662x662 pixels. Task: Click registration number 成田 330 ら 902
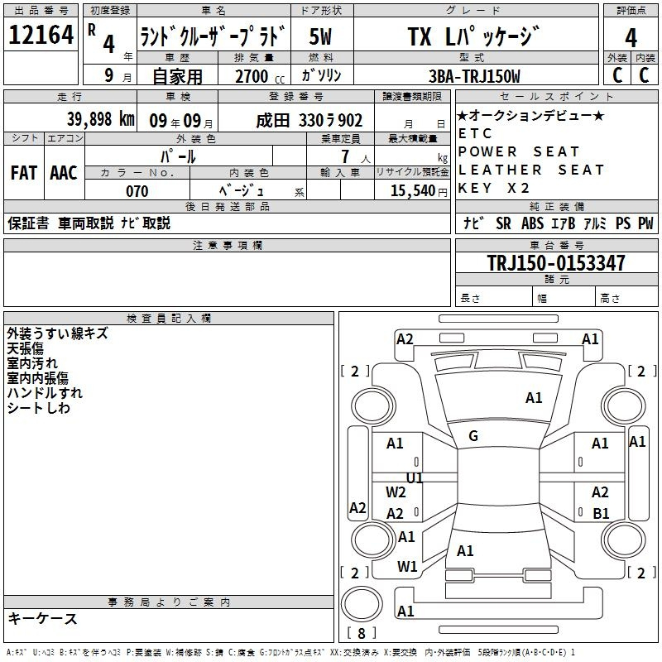309,121
